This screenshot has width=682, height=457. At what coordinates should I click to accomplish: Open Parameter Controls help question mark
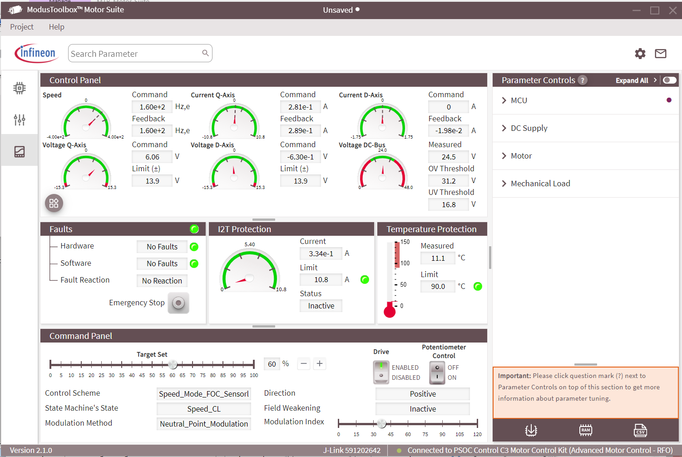coord(583,80)
